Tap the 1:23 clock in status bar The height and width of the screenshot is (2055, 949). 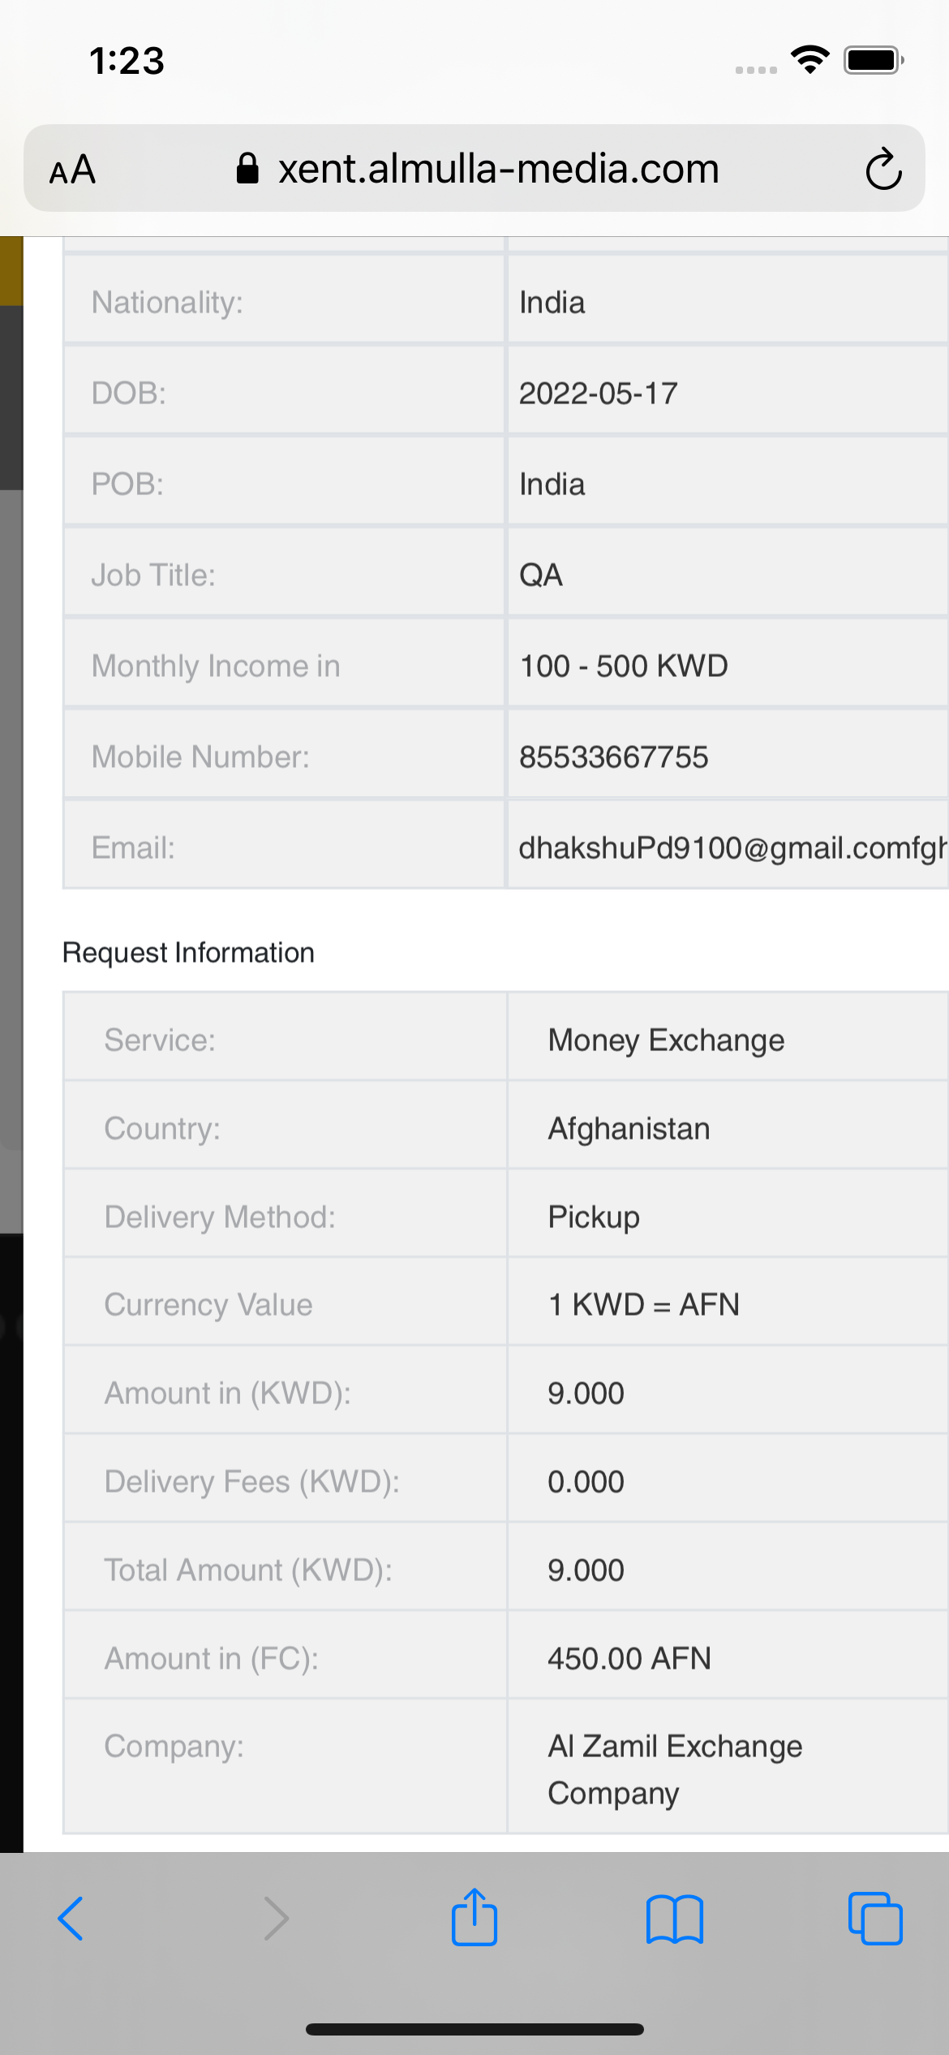(x=127, y=61)
